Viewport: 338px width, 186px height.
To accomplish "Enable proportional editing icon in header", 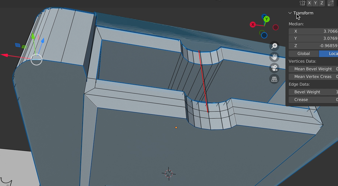I will click(331, 3).
